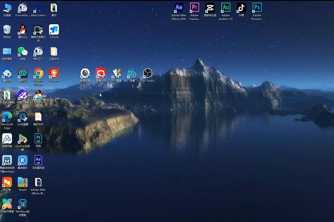Image resolution: width=334 pixels, height=222 pixels.
Task: Click the AfterCodecs desktop shortcut
Action: (x=38, y=8)
